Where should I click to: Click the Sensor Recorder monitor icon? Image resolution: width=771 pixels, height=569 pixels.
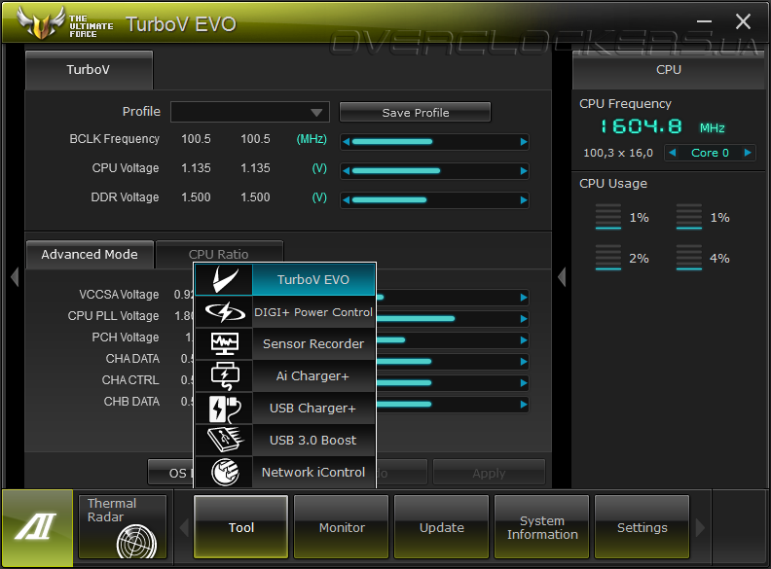coord(224,344)
